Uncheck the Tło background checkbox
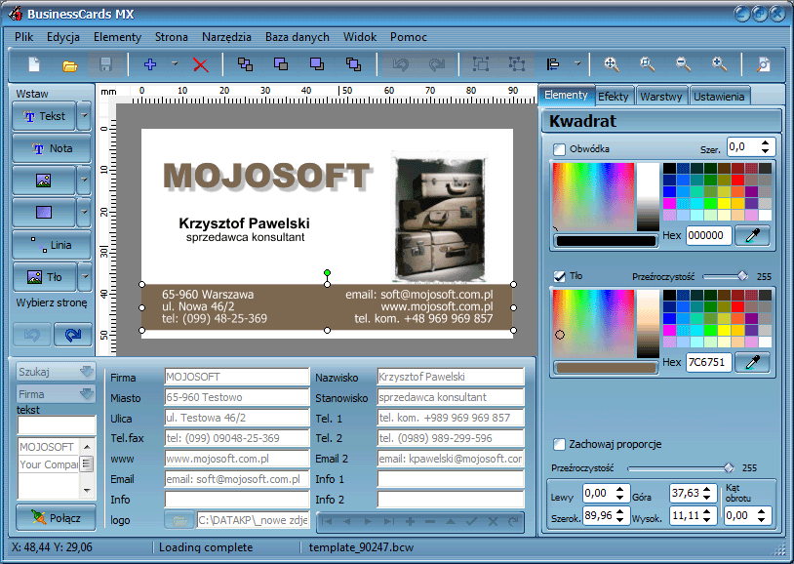Image resolution: width=794 pixels, height=564 pixels. 559,276
